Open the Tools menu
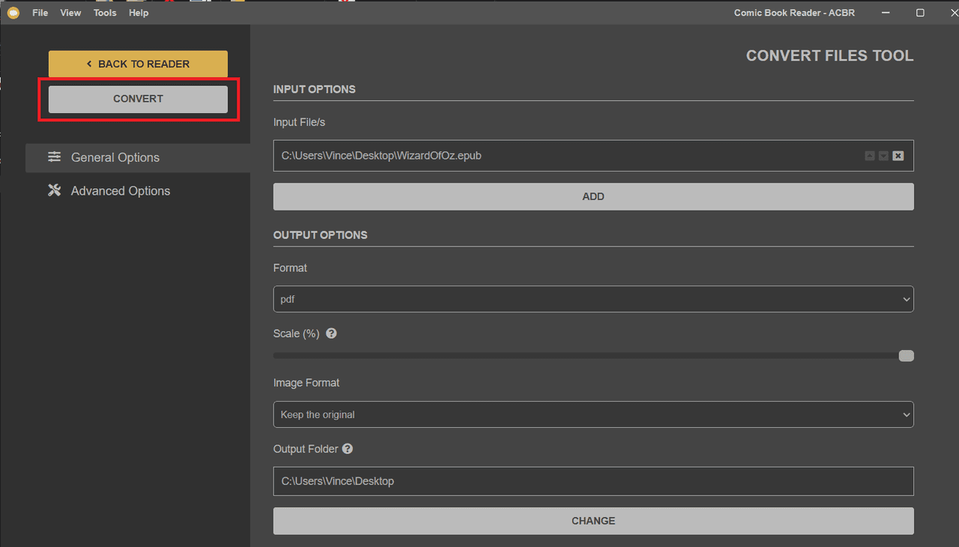 104,12
